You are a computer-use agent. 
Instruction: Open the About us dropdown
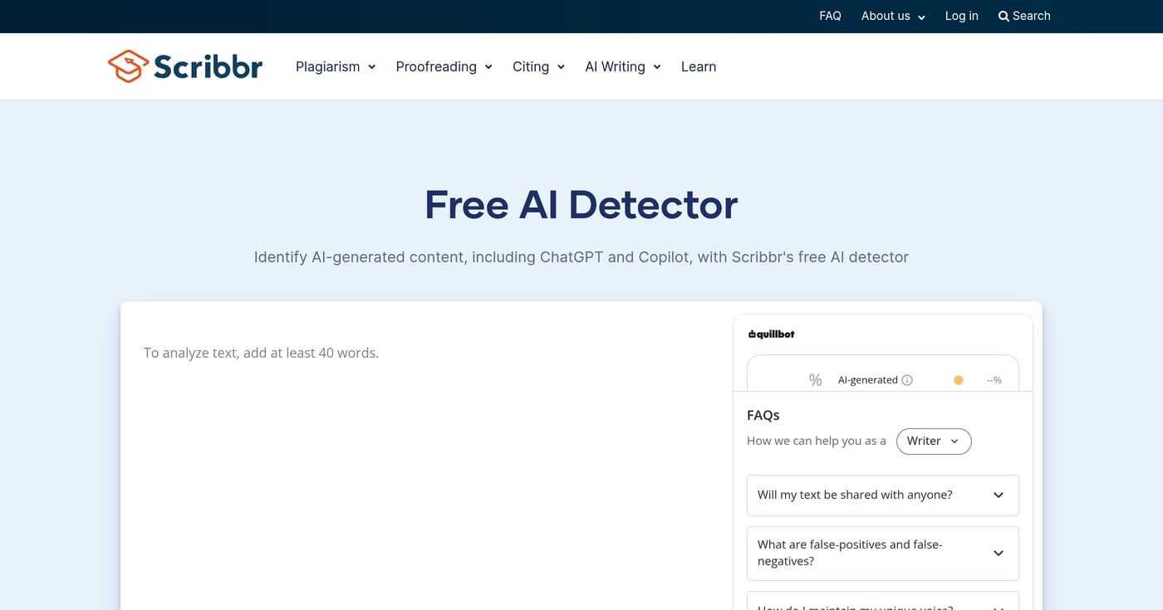[x=893, y=16]
